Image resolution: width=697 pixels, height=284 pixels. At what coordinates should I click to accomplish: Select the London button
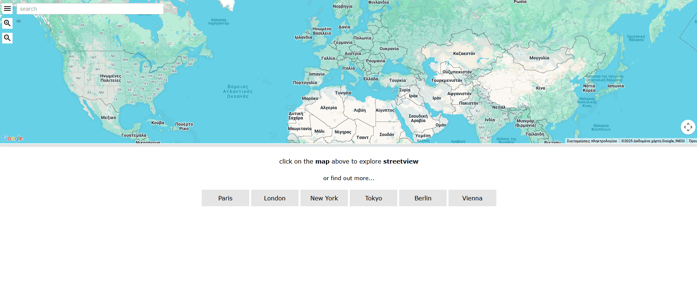click(275, 198)
